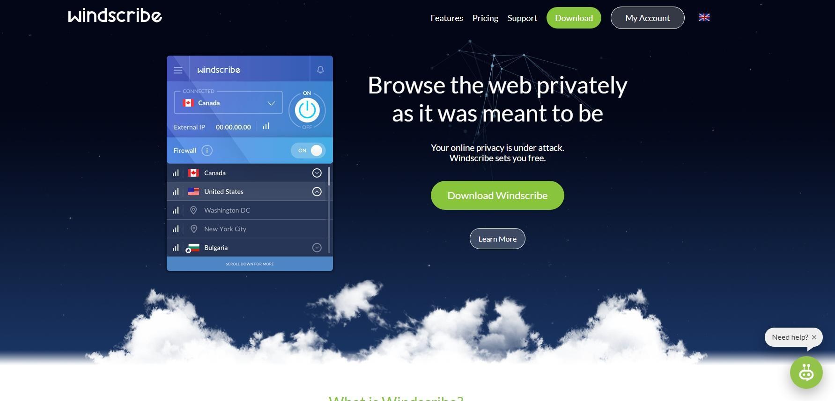Open the Features menu item
The width and height of the screenshot is (835, 401).
[447, 18]
